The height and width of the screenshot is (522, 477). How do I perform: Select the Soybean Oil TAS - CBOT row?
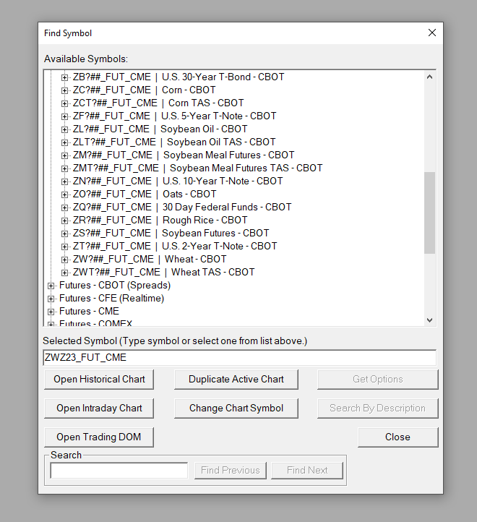tap(174, 142)
